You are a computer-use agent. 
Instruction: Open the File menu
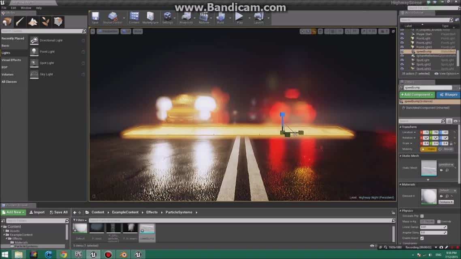[4, 8]
